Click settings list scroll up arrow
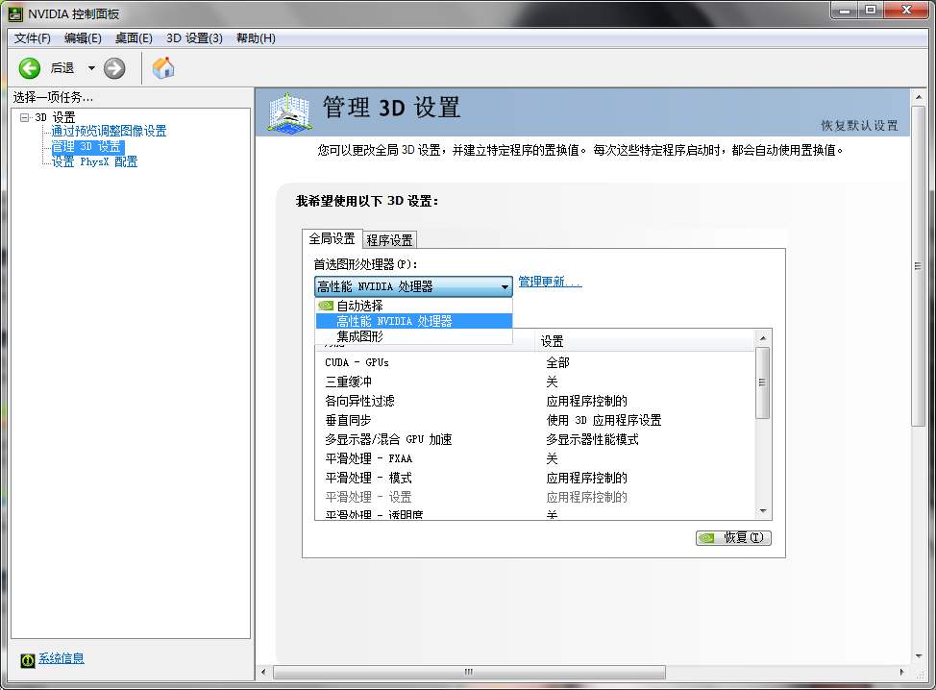This screenshot has width=936, height=690. (763, 338)
